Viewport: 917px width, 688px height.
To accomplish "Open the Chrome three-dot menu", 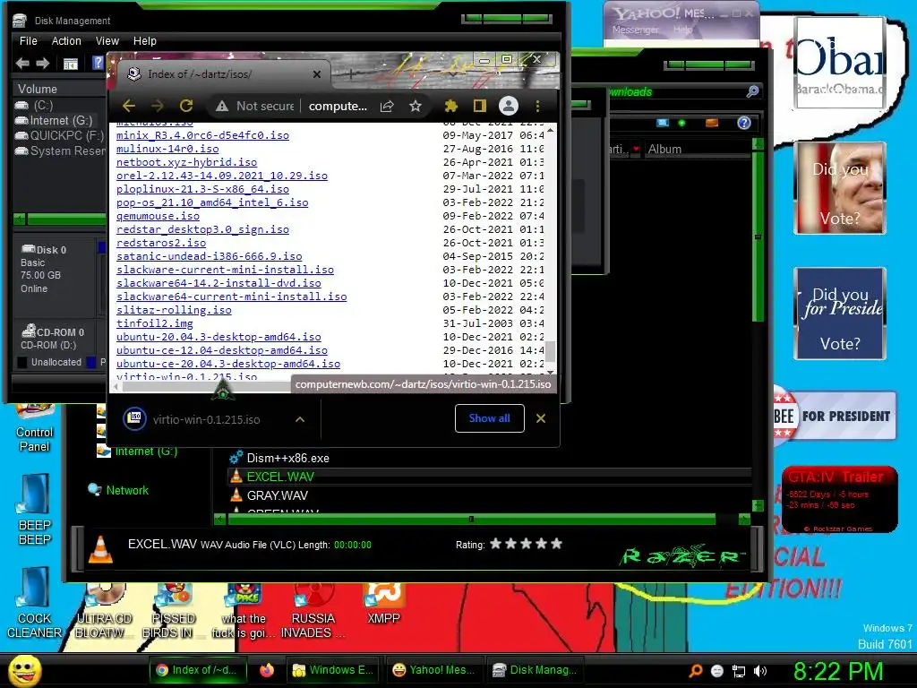I will [537, 106].
